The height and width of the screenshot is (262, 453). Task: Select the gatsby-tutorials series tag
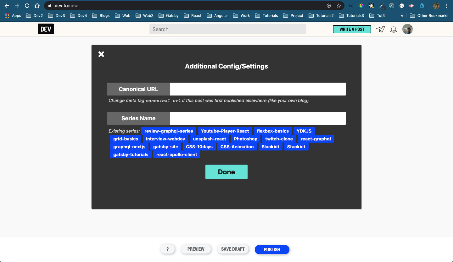tap(131, 155)
